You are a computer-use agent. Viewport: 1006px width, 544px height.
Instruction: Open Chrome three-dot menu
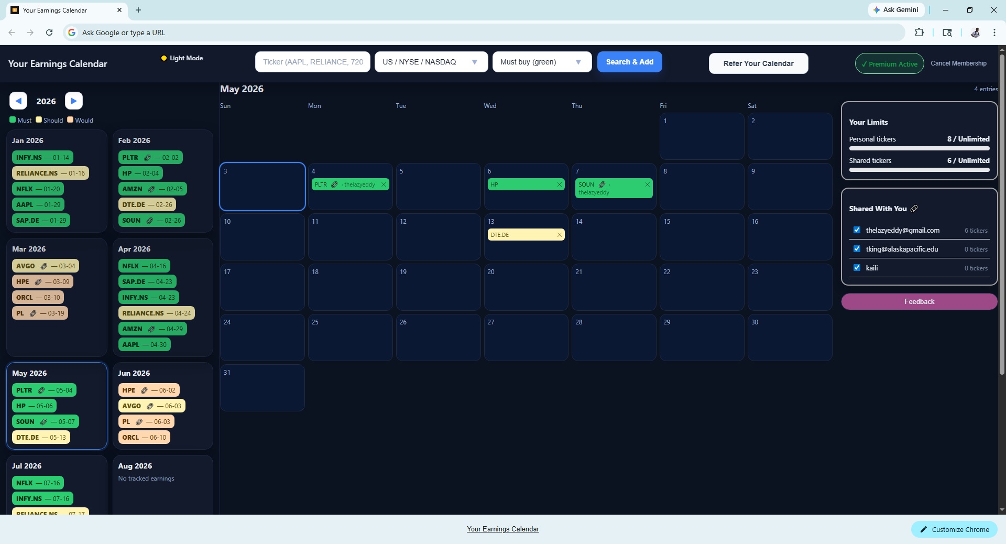(x=994, y=32)
